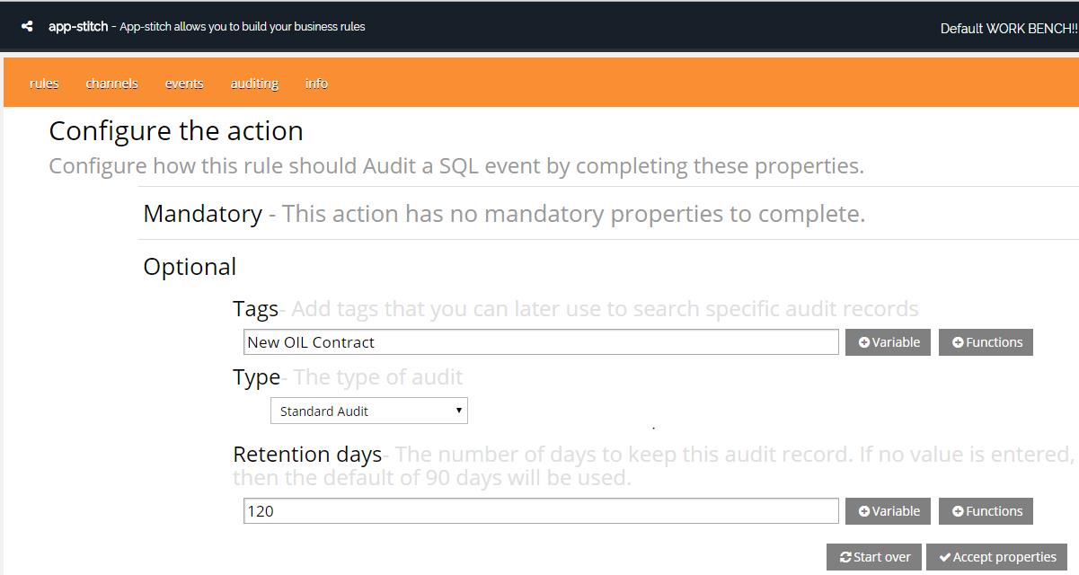Screen dimensions: 1079x575
Task: Click the plus icon on the Retention days Functions button
Action: [x=958, y=511]
